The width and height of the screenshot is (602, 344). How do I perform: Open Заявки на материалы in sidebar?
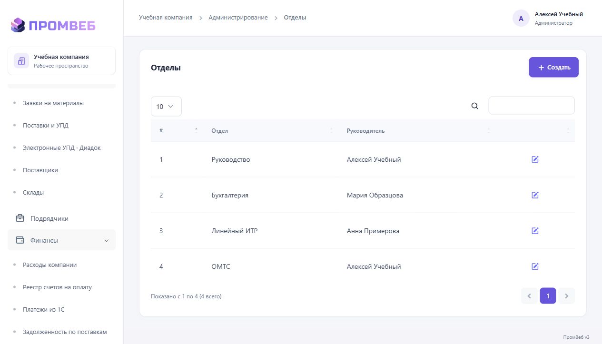click(53, 103)
